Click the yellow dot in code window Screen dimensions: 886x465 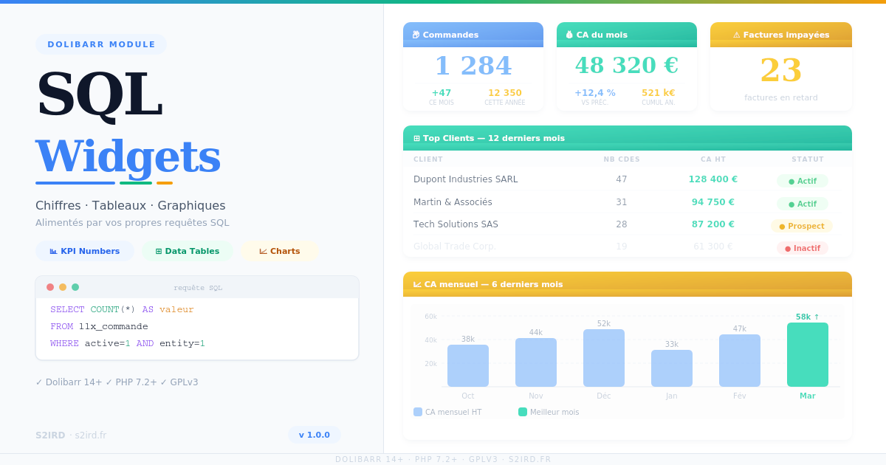(63, 287)
